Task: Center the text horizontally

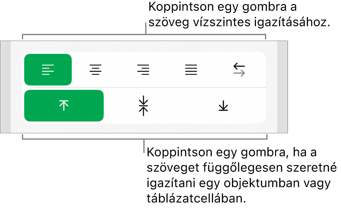Action: pyautogui.click(x=95, y=70)
